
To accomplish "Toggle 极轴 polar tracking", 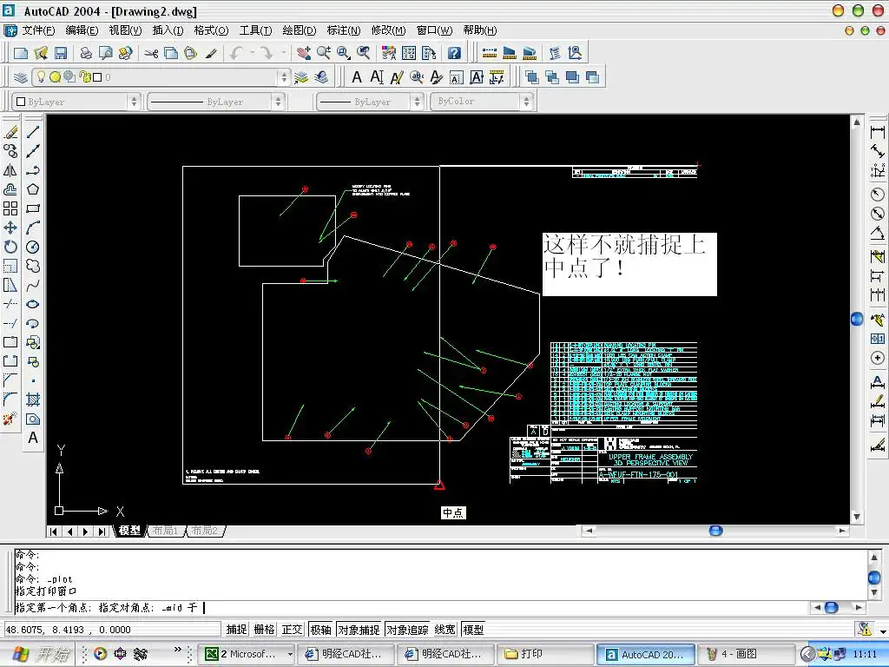I will tap(320, 630).
